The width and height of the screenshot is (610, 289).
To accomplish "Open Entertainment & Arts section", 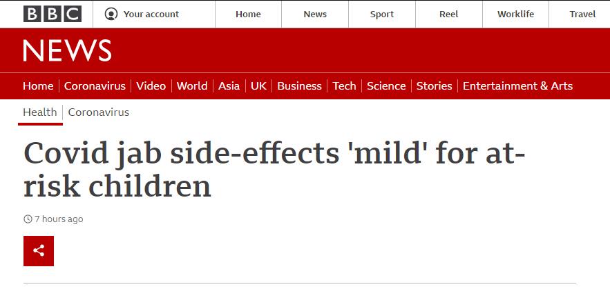I will coord(517,86).
